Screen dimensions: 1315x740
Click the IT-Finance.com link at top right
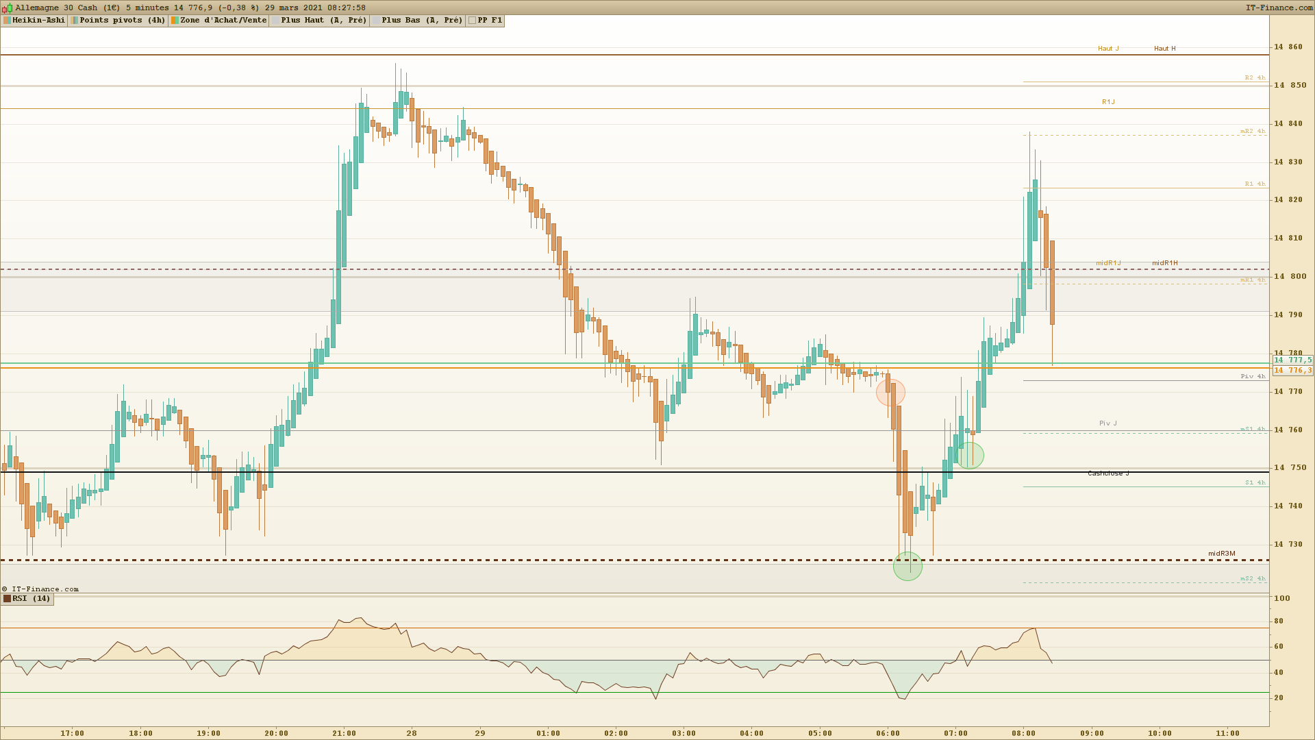pyautogui.click(x=1279, y=8)
